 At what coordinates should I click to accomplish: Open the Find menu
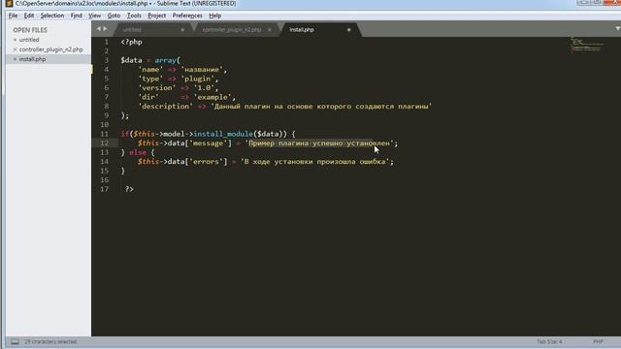(76, 16)
